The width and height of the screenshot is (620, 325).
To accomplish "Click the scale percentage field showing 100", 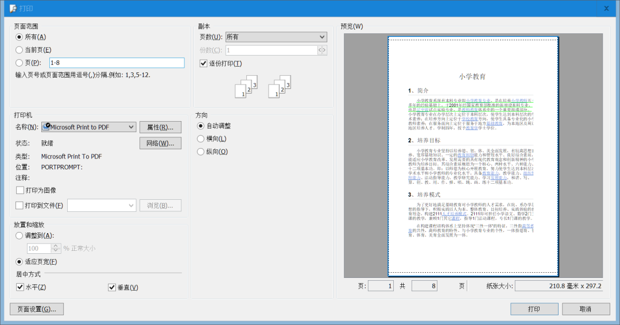I will pyautogui.click(x=39, y=248).
